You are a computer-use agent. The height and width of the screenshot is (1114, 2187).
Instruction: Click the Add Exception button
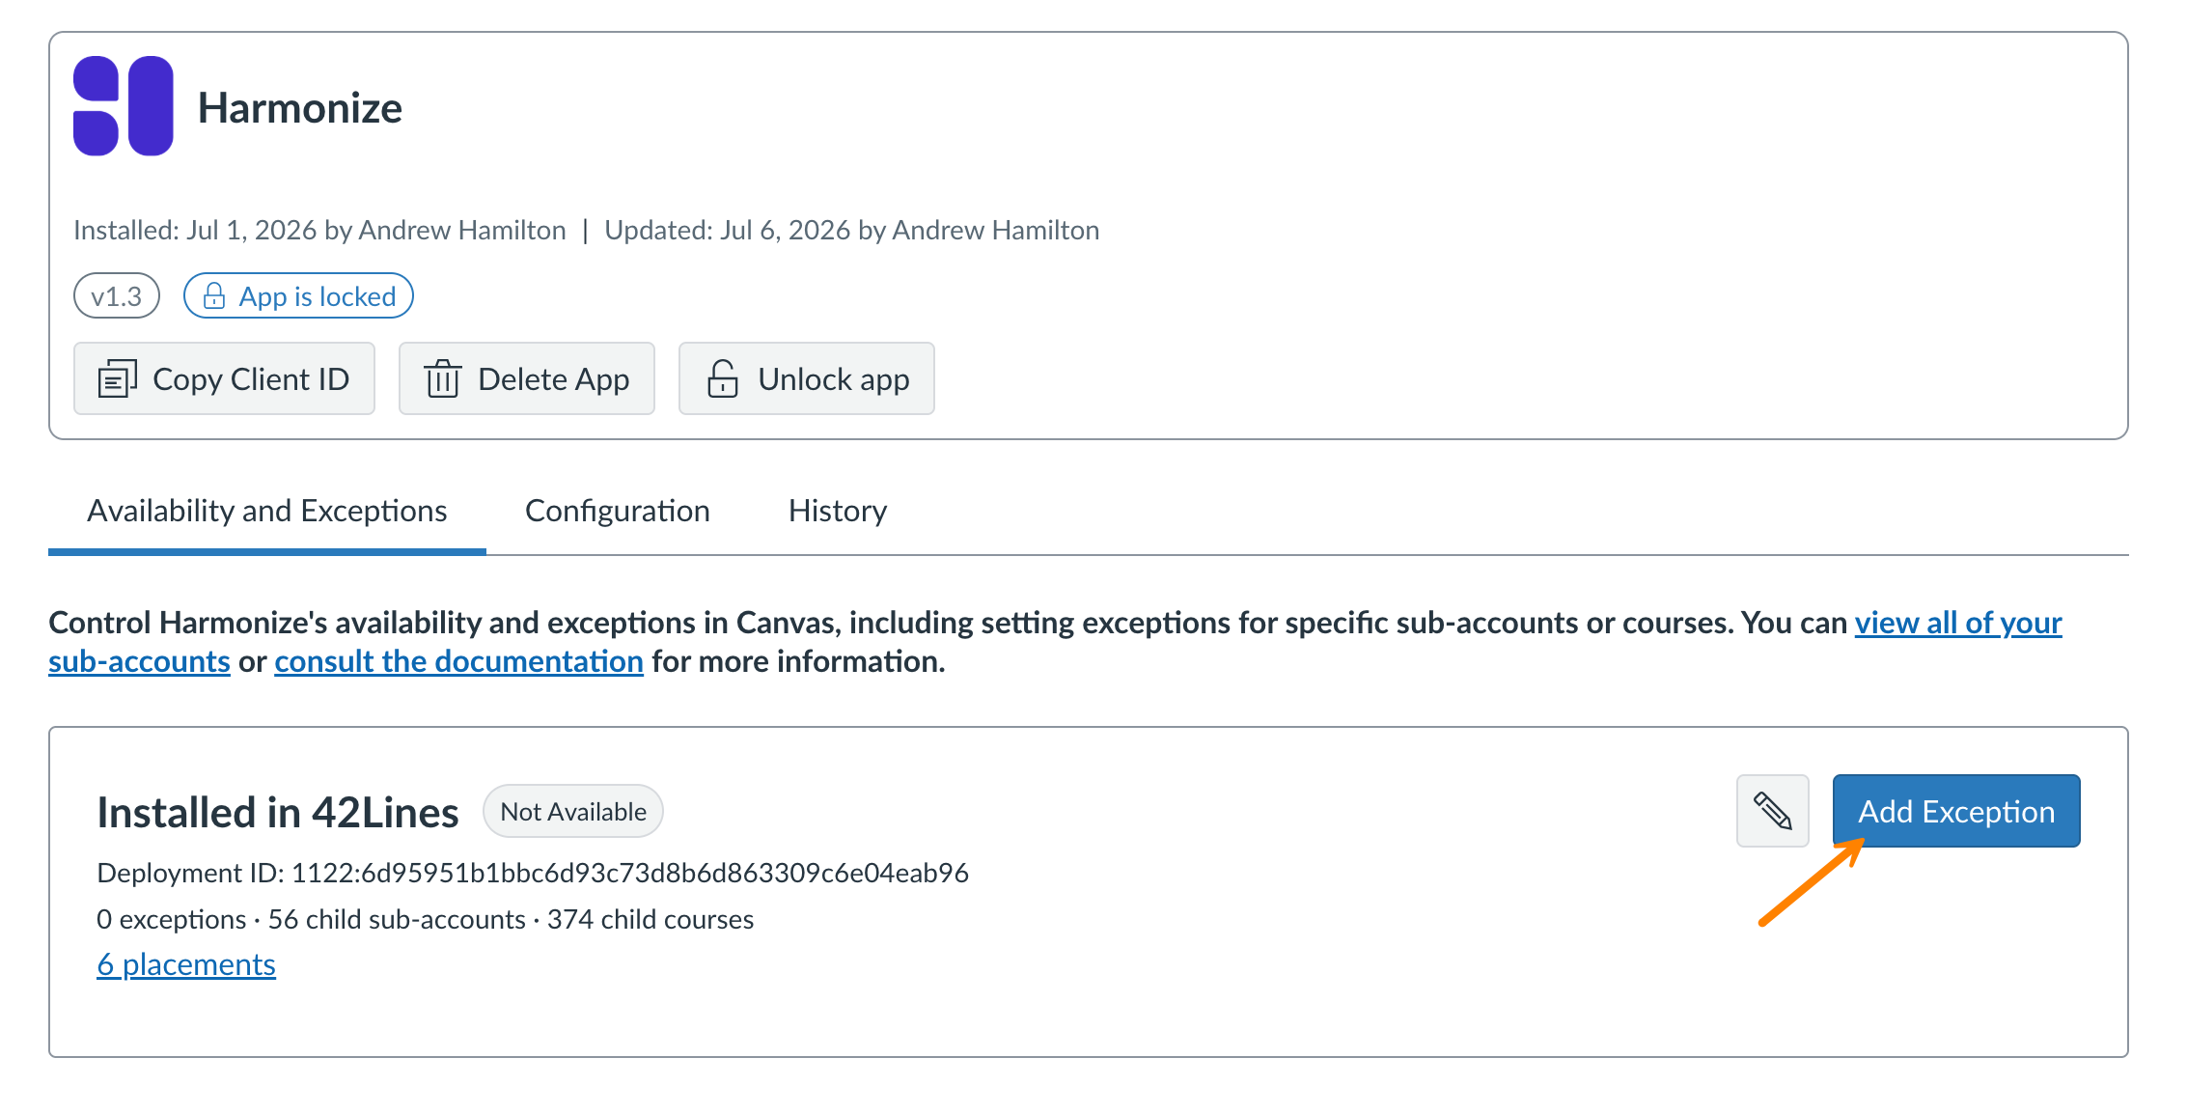pyautogui.click(x=1956, y=811)
